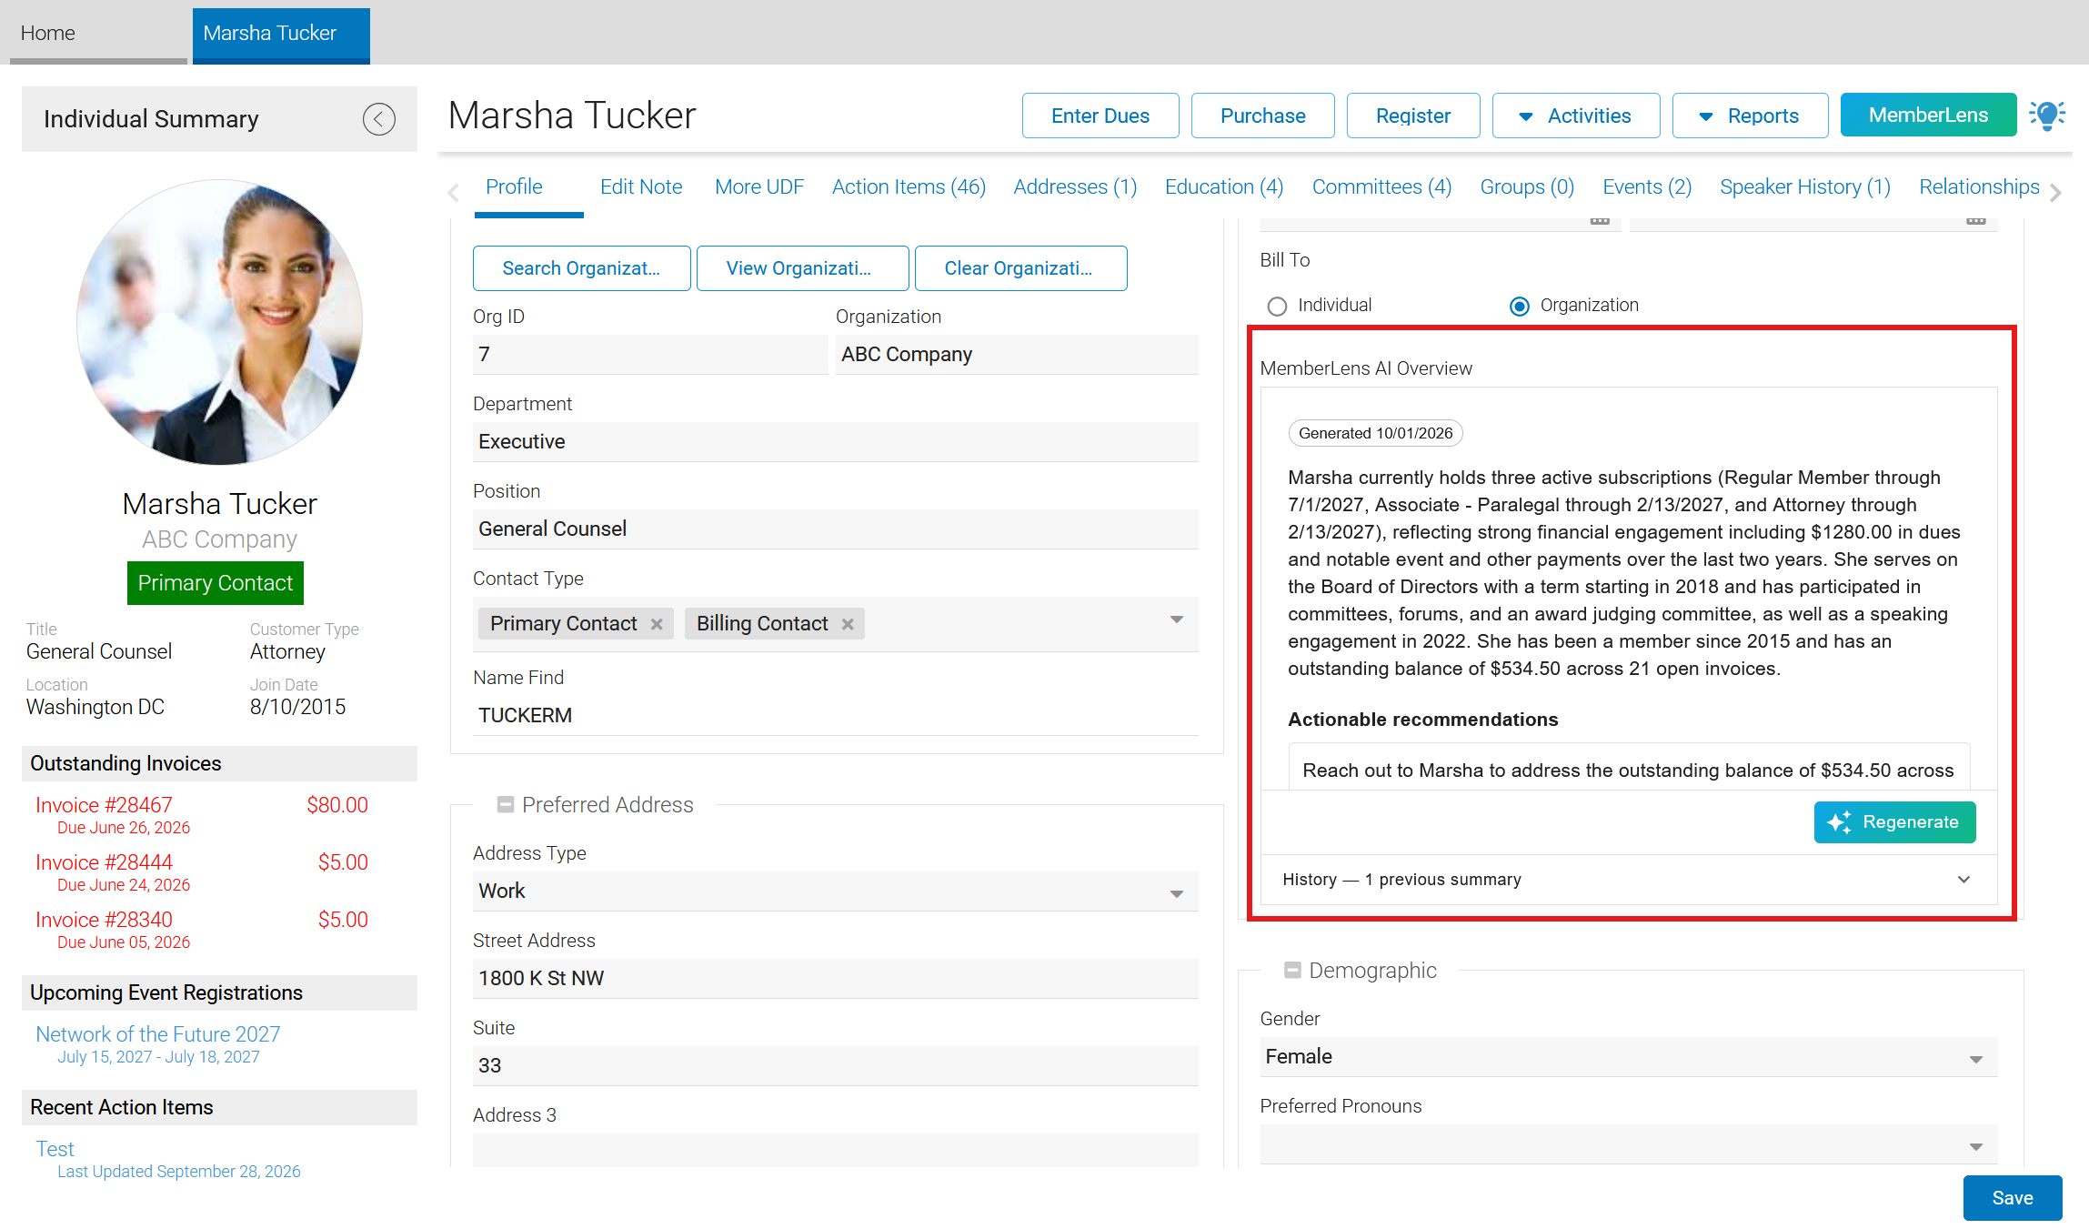The image size is (2089, 1229).
Task: Click the Purchase button
Action: point(1262,116)
